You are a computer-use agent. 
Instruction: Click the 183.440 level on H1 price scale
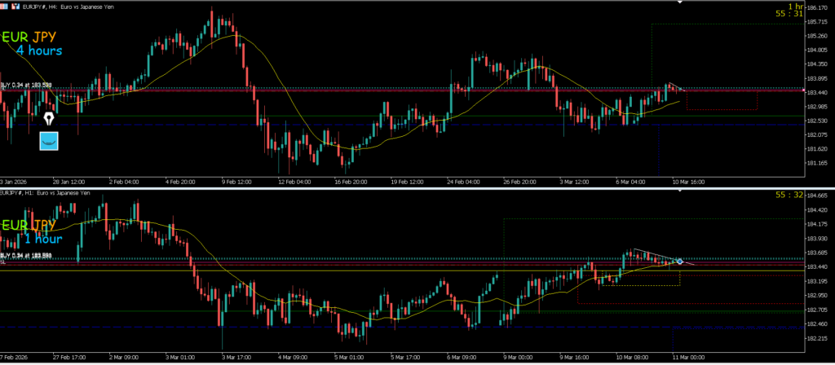pos(817,267)
